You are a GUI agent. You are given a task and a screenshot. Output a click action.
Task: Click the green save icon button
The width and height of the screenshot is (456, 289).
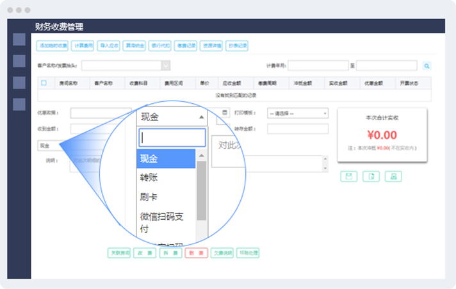pyautogui.click(x=348, y=176)
